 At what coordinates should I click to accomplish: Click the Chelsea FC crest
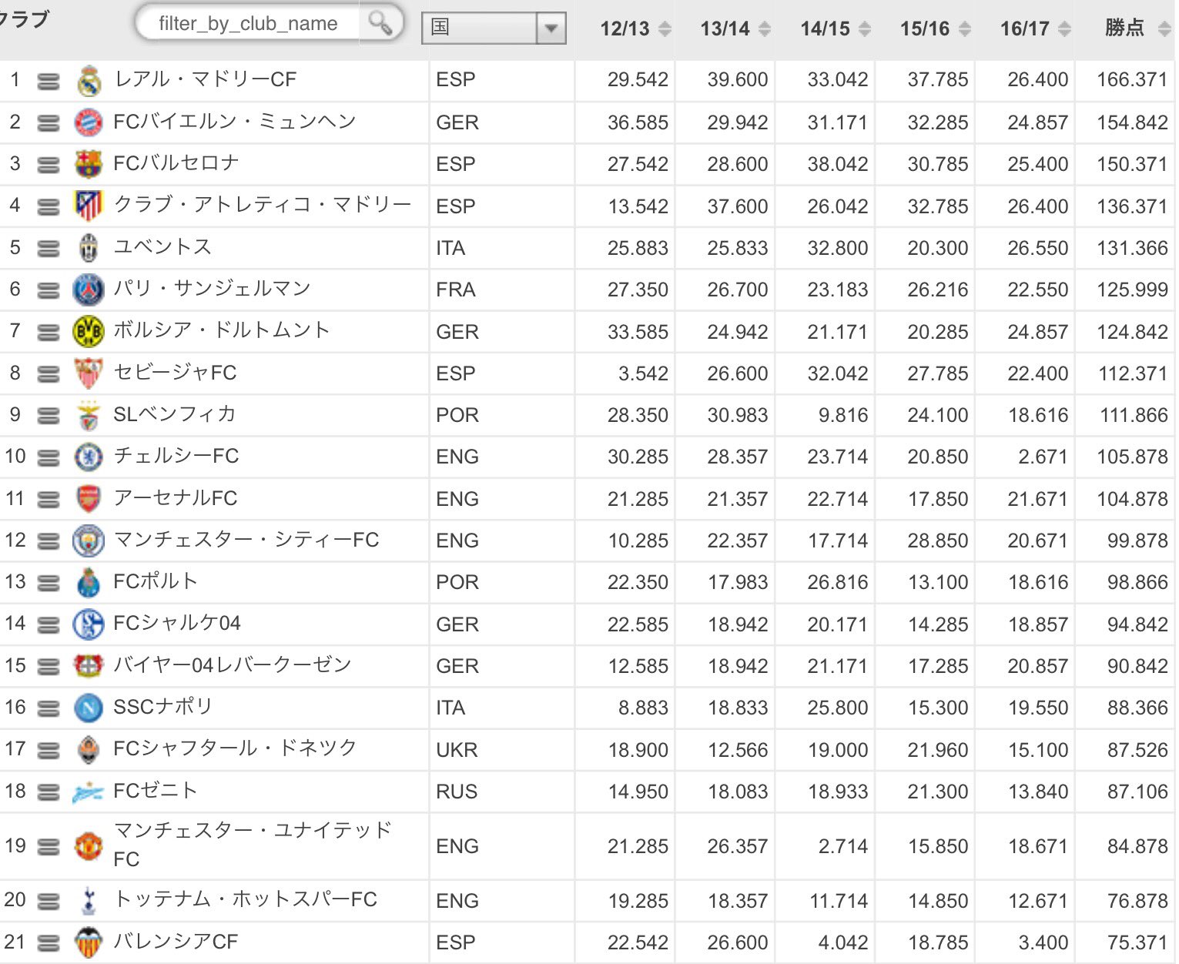pos(88,457)
